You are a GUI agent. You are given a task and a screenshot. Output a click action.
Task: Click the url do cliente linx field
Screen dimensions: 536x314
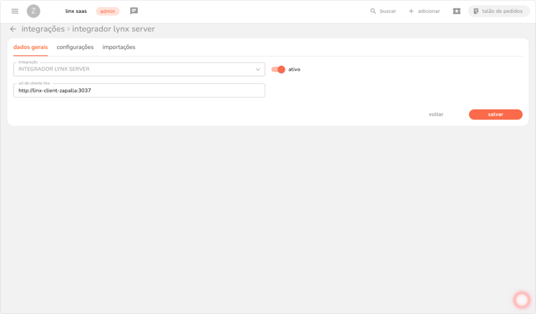click(139, 90)
